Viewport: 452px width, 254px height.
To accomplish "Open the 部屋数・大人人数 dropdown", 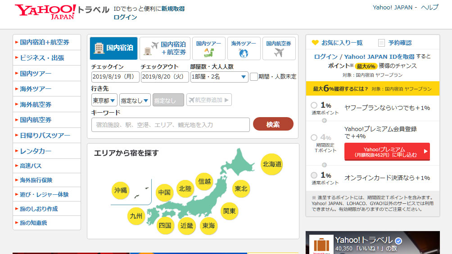I will pyautogui.click(x=219, y=77).
